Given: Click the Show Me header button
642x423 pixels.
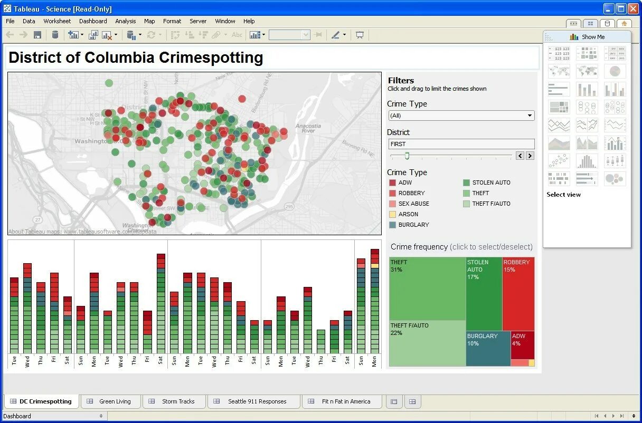Looking at the screenshot, I should [x=587, y=37].
